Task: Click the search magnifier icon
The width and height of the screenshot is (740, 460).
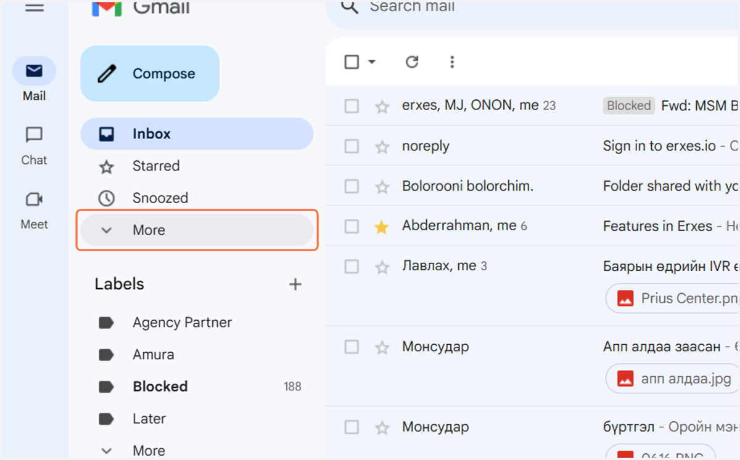Action: (x=350, y=7)
